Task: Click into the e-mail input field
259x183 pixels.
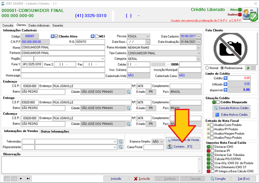Action: pyautogui.click(x=63, y=70)
